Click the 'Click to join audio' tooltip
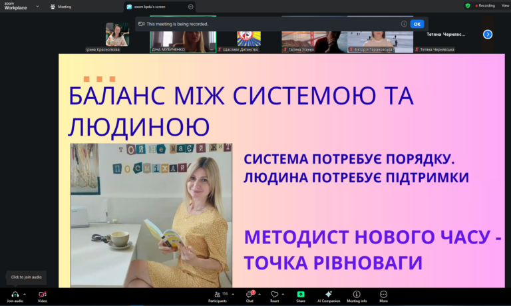Viewport: 511px width, 306px height. (26, 277)
